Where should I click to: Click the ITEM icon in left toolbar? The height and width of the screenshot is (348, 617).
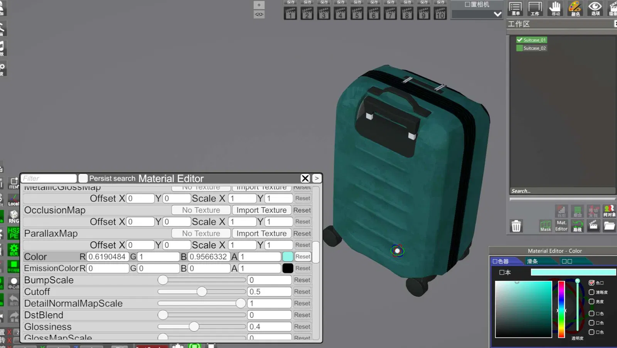14,183
